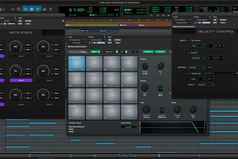Mute the D#2 Wavy Woo_Wavy pad
238x159 pixels.
(129, 70)
